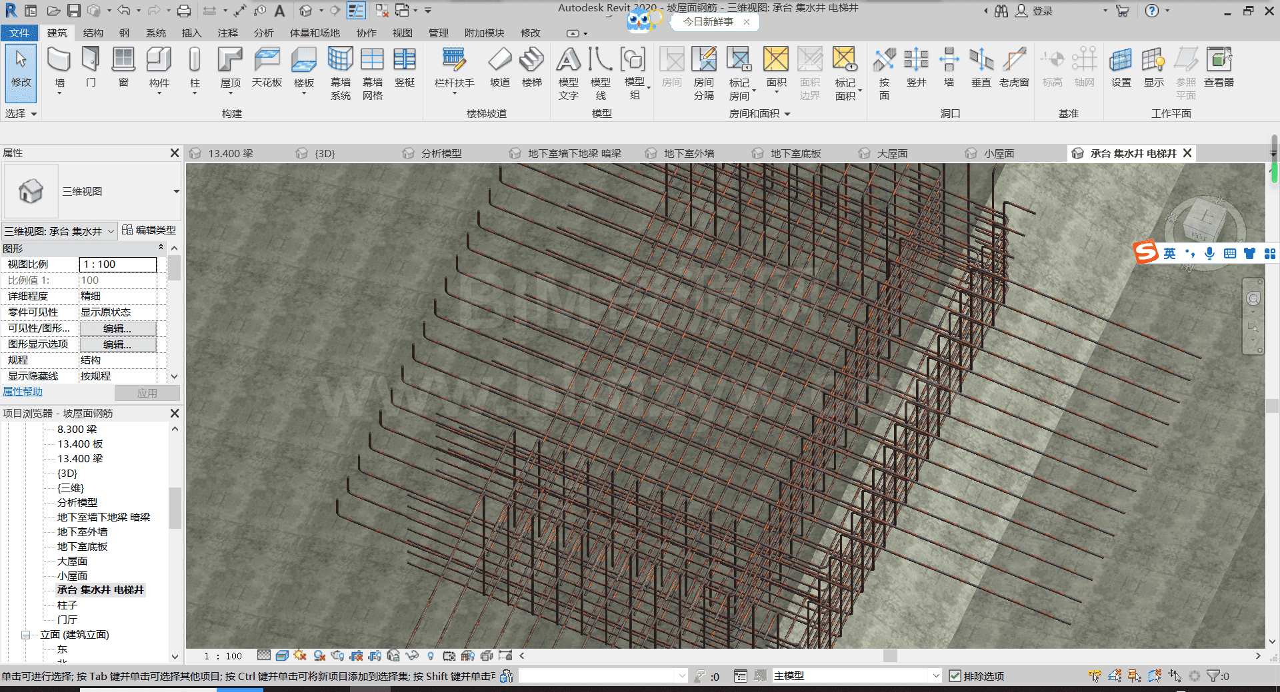Click the project browser vertical scrollbar thumb
1280x692 pixels.
point(175,508)
